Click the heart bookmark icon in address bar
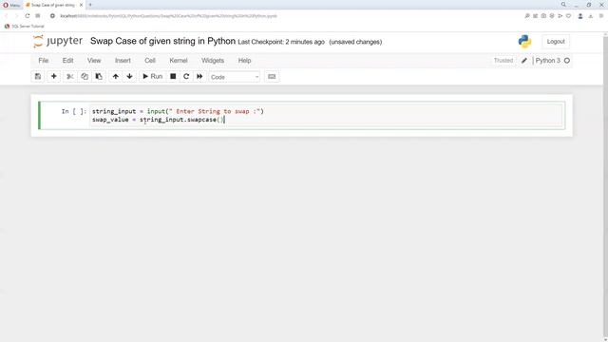The image size is (608, 342). [x=568, y=16]
